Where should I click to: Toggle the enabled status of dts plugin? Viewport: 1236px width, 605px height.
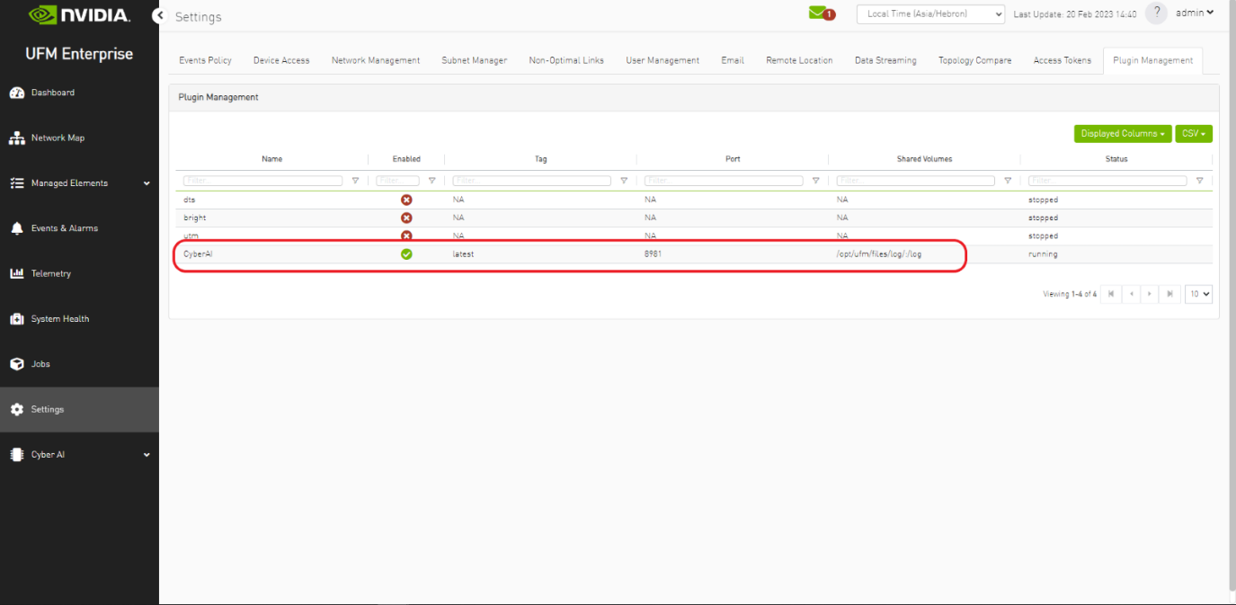pos(406,200)
